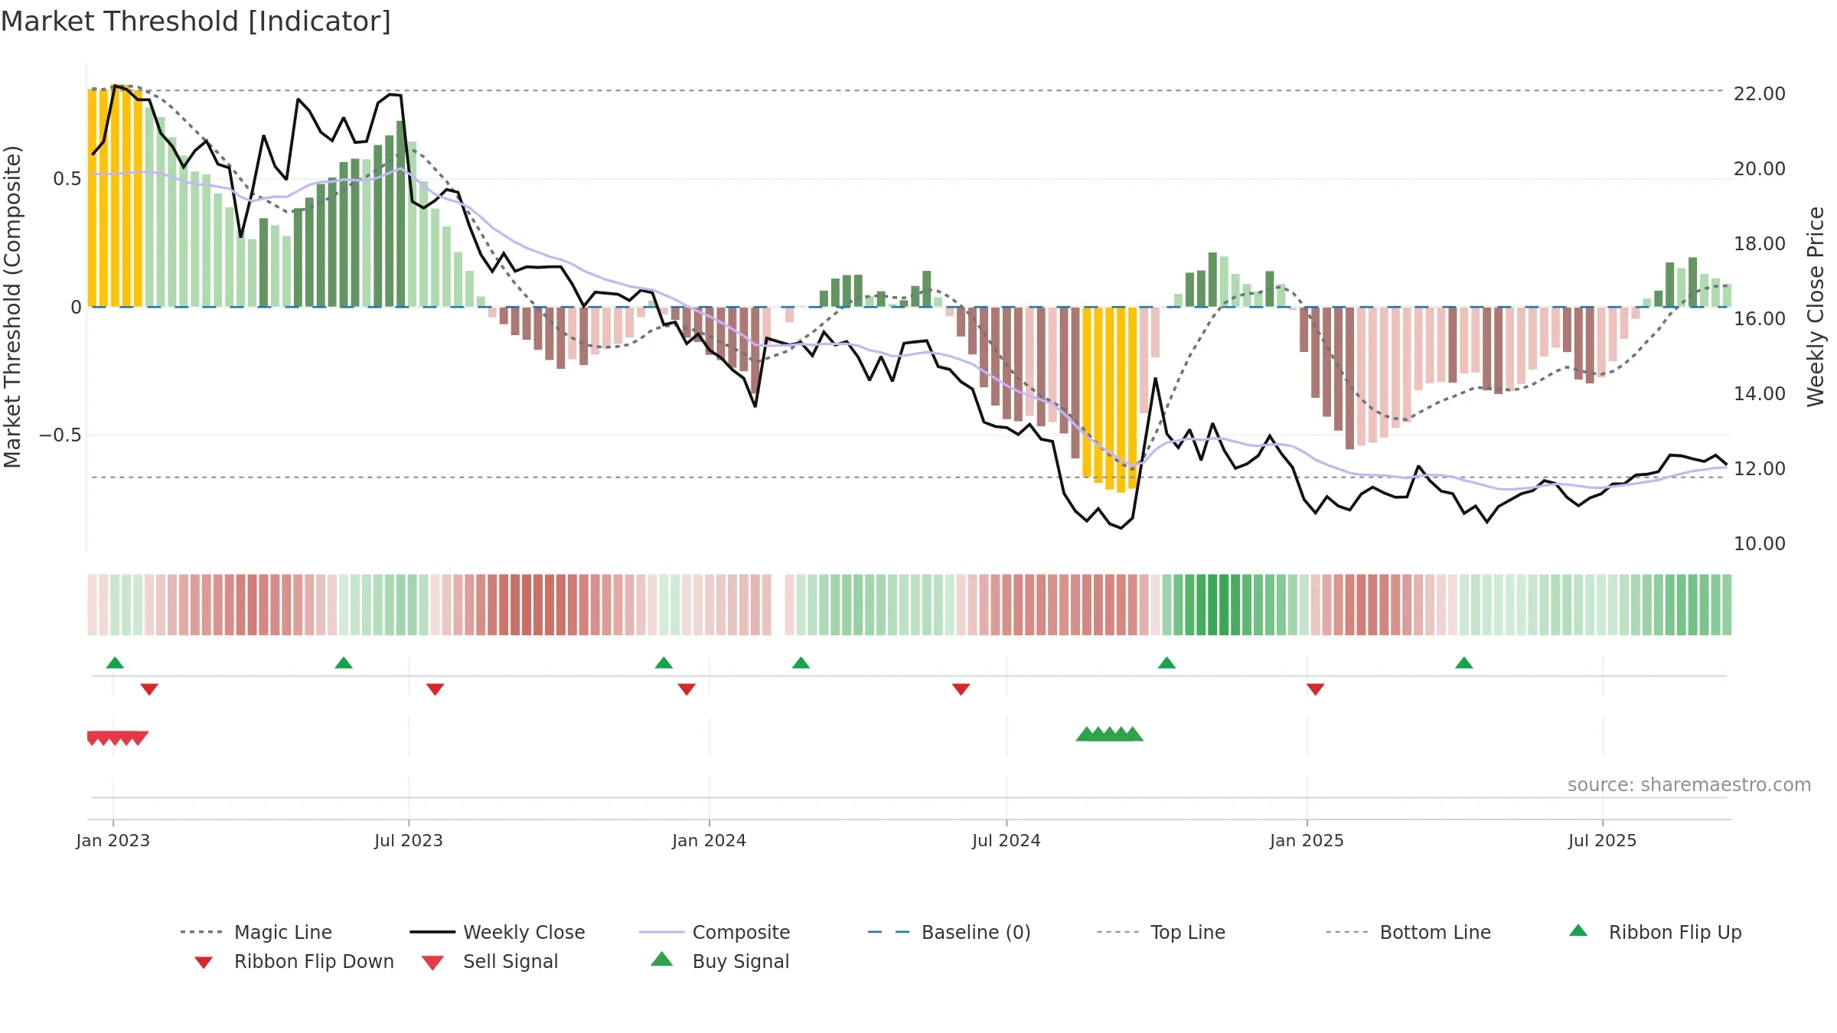1837x1033 pixels.
Task: Toggle the Sell Signal legend entry
Action: click(490, 961)
